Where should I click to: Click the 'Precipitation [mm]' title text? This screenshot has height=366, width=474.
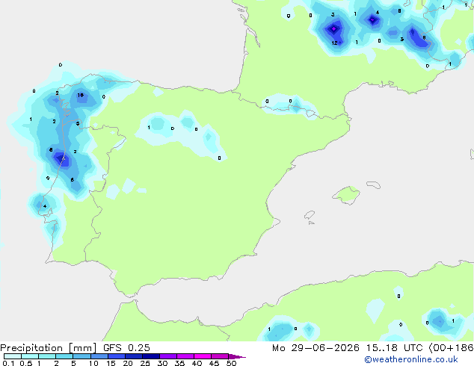49,348
